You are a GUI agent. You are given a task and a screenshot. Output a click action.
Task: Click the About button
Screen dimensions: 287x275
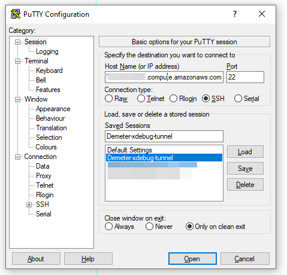coord(36,259)
